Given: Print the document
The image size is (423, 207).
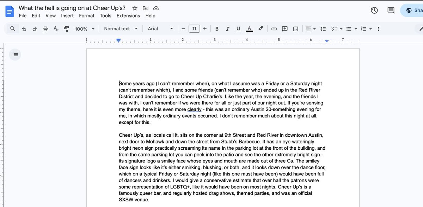Looking at the screenshot, I should [x=45, y=29].
